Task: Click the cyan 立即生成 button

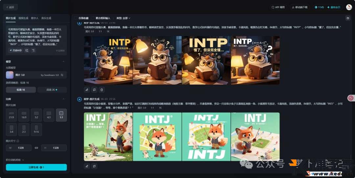Action: [x=36, y=167]
